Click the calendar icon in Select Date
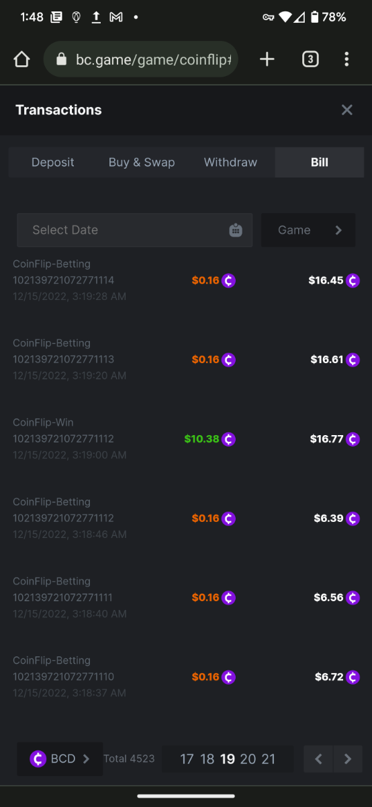The height and width of the screenshot is (807, 372). coord(236,230)
